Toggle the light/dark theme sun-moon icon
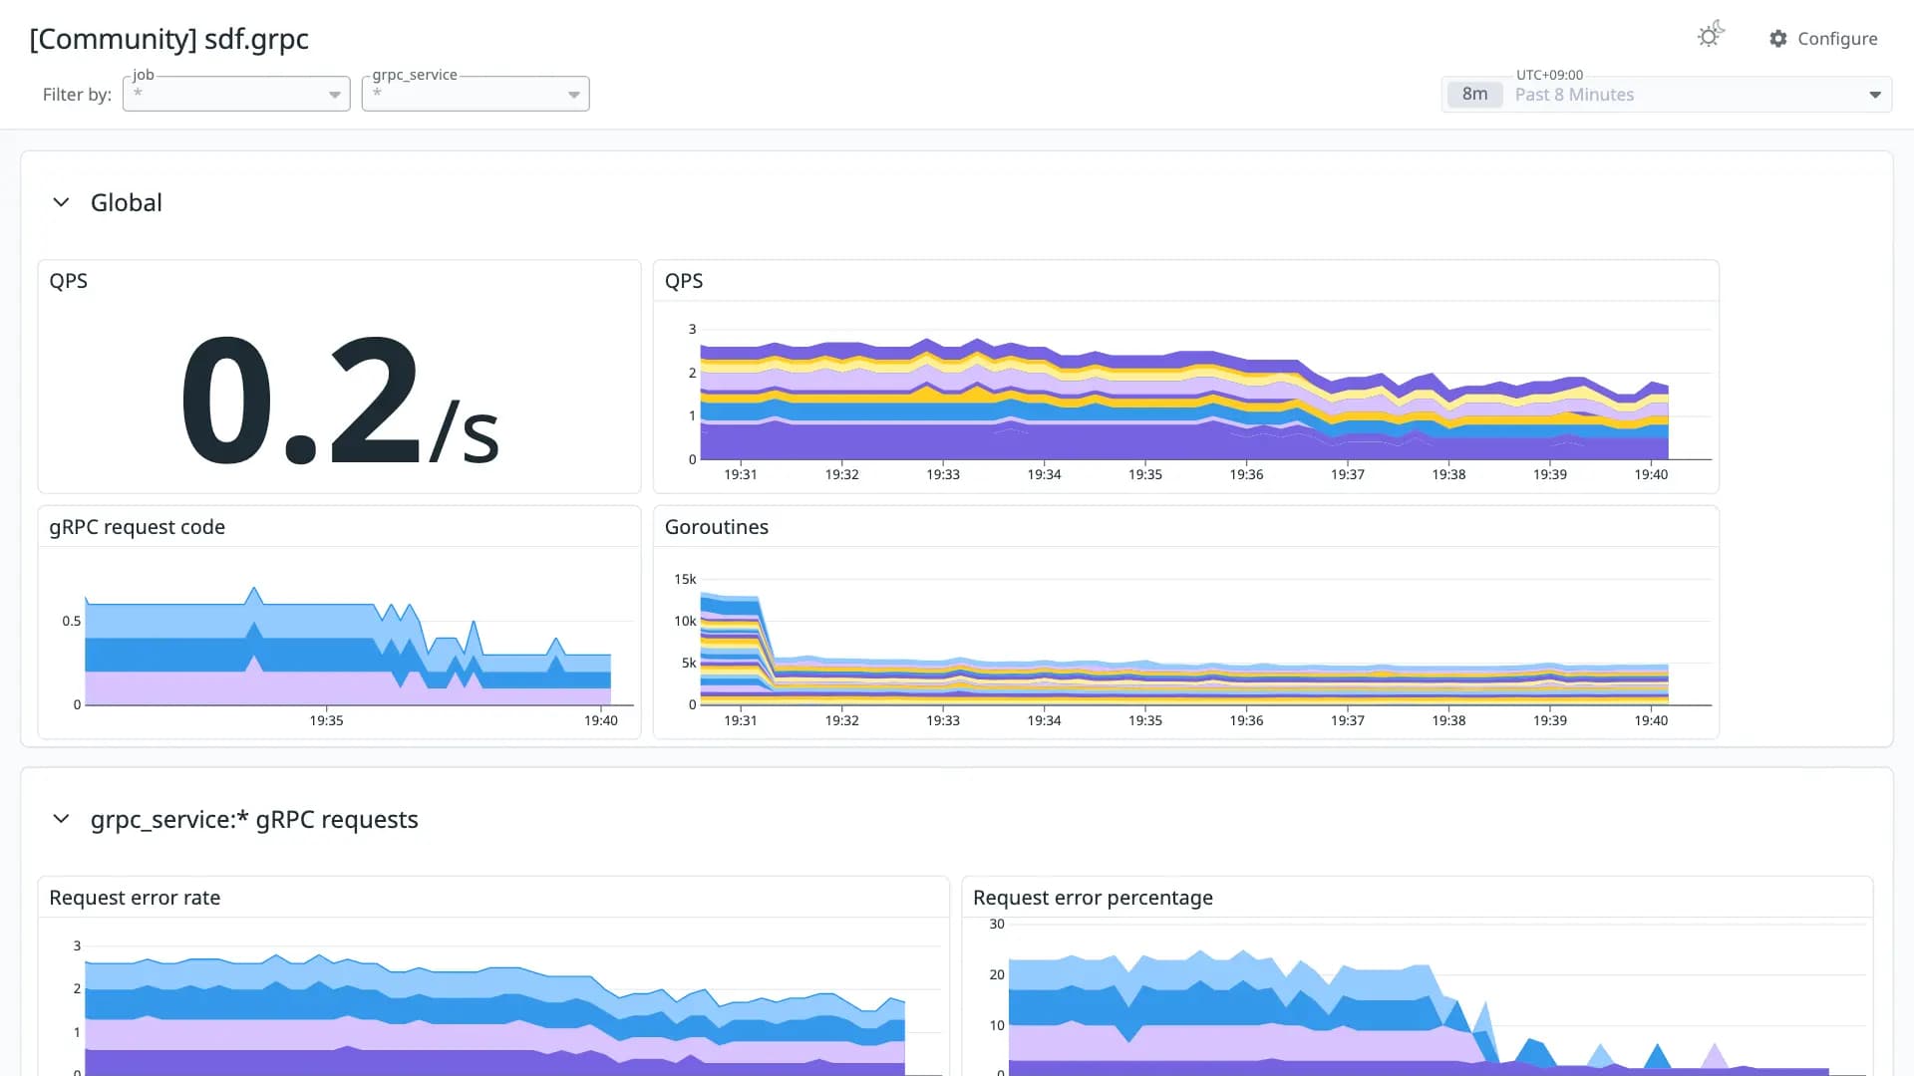The width and height of the screenshot is (1914, 1076). 1711,35
